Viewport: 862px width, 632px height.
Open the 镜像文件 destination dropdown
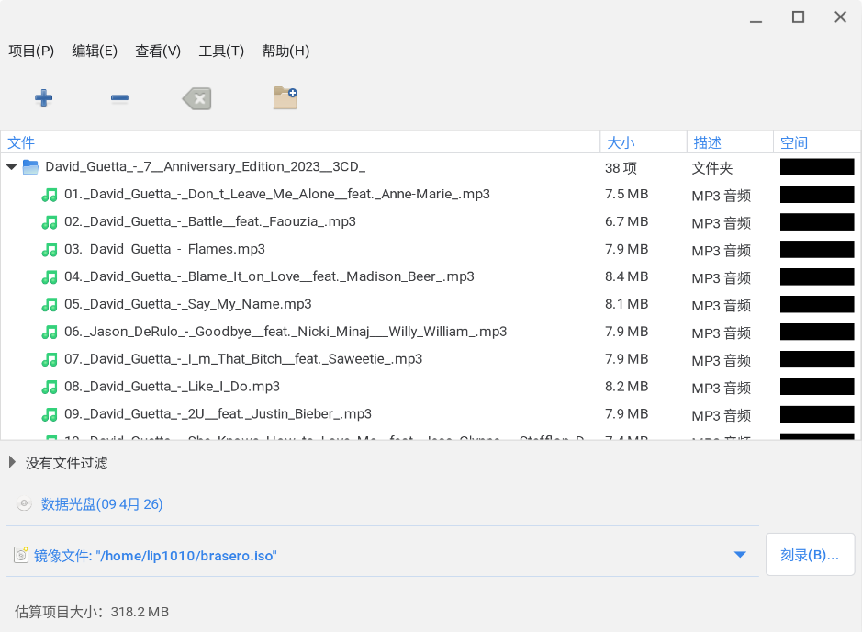(x=740, y=555)
